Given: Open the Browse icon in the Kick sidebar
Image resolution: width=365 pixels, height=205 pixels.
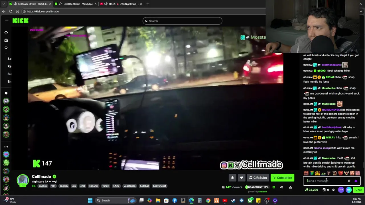Looking at the screenshot, I should pos(6,40).
